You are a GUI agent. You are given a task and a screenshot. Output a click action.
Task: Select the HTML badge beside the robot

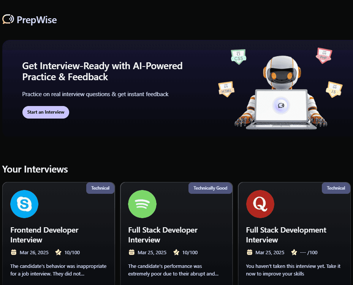click(226, 89)
